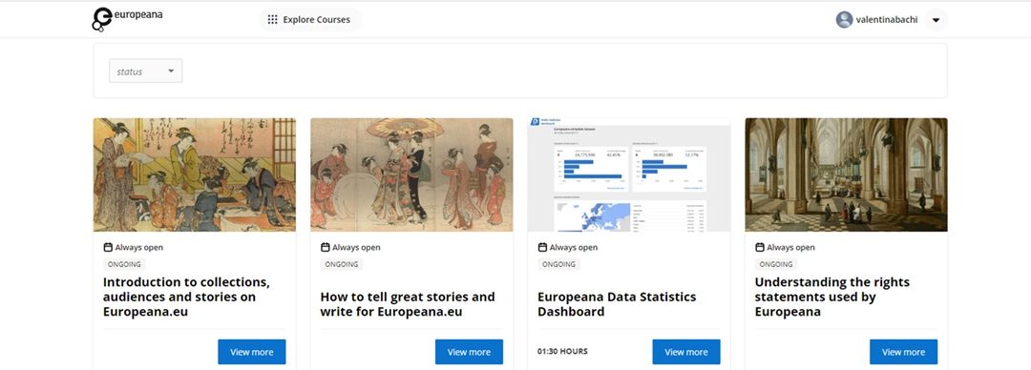Open the Understanding the rights statements thumbnail

[846, 175]
